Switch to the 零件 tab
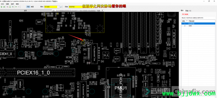This screenshot has height=98, width=217. point(182,11)
